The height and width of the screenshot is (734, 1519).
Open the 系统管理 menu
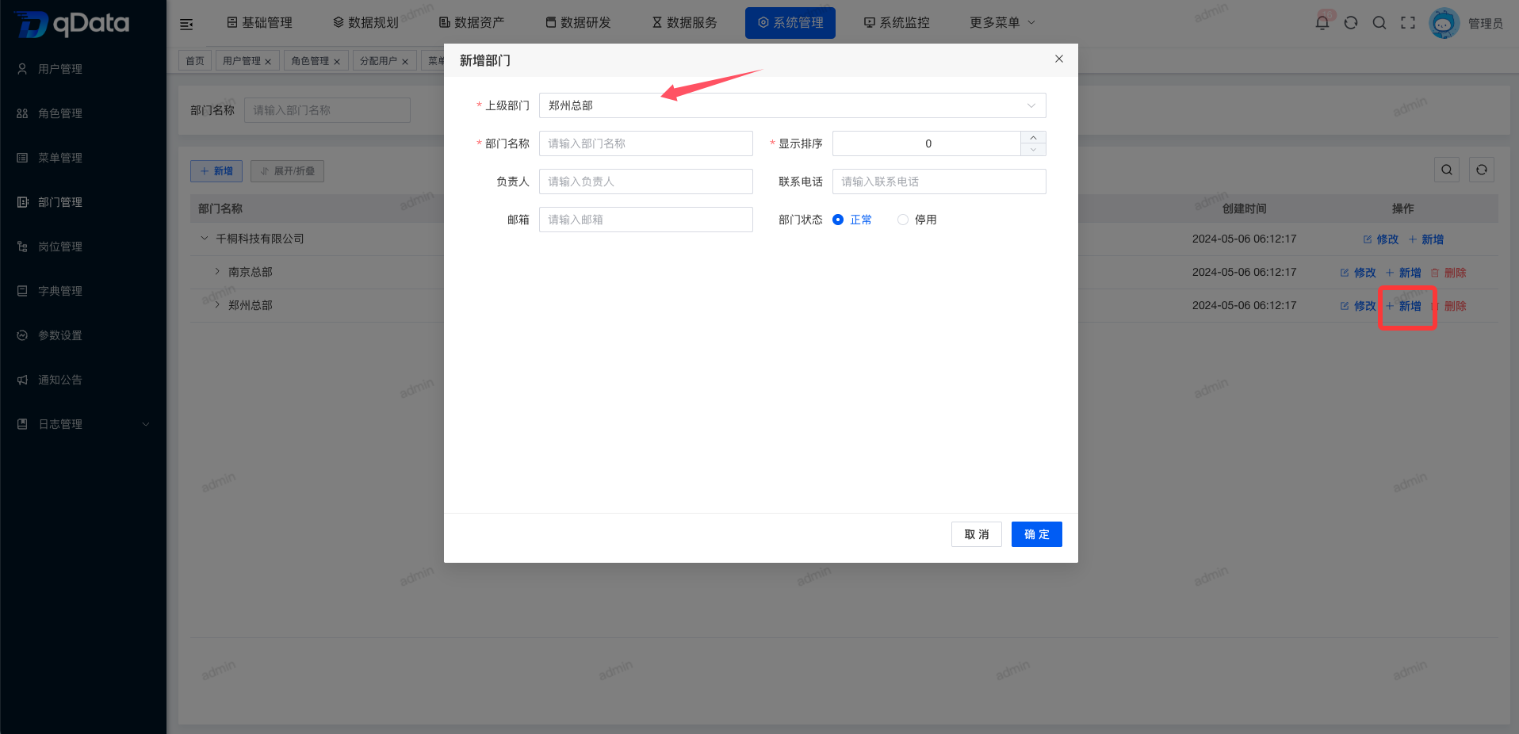click(x=790, y=22)
